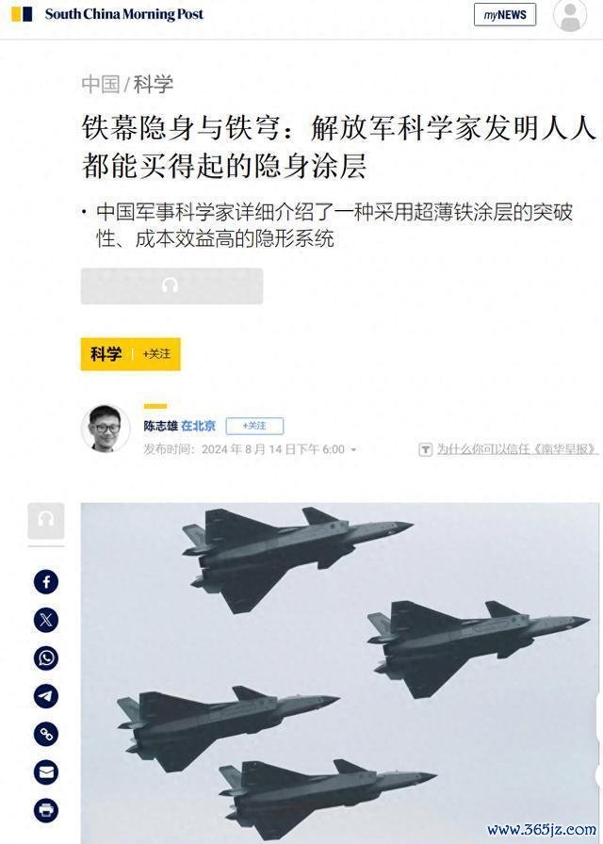This screenshot has width=603, height=844.
Task: Follow the 科学 topic
Action: 156,353
